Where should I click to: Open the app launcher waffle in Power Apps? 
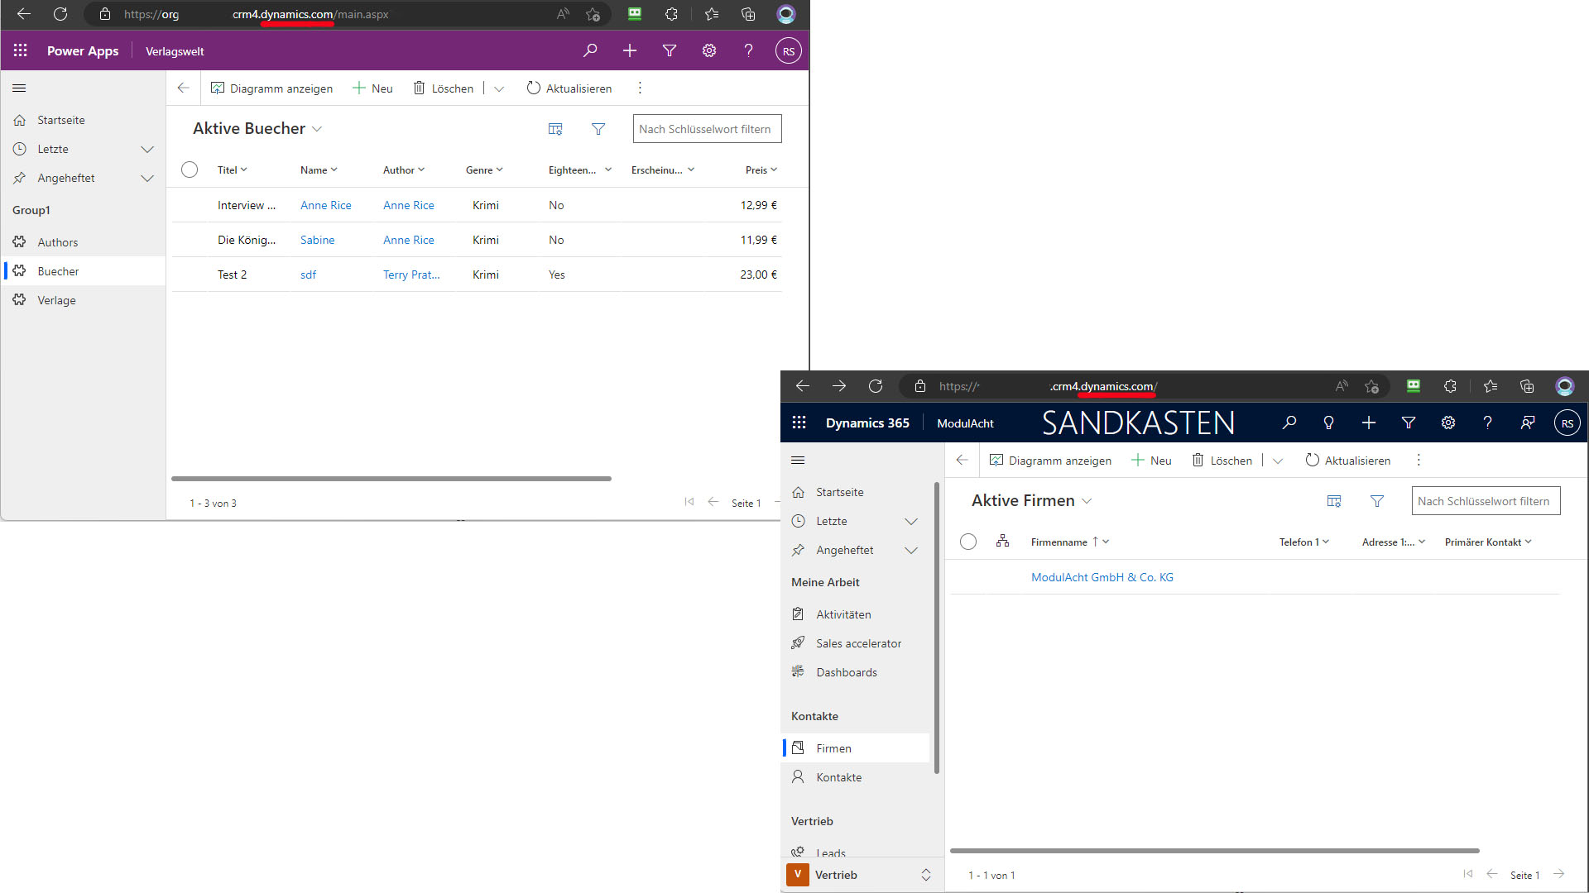point(20,50)
